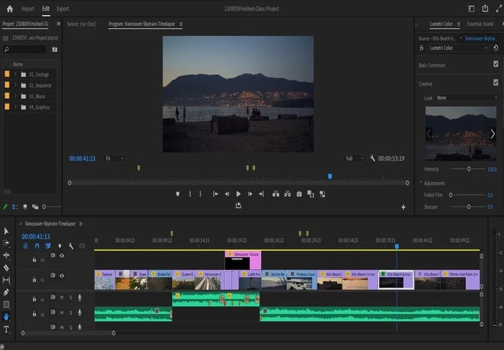
Task: Click the Export Frame camera icon
Action: [x=299, y=194]
